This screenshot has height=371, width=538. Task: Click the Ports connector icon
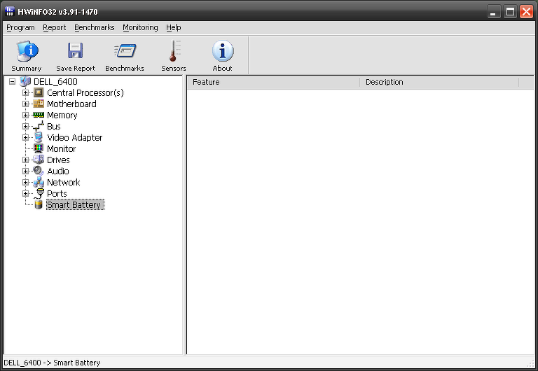pyautogui.click(x=39, y=194)
